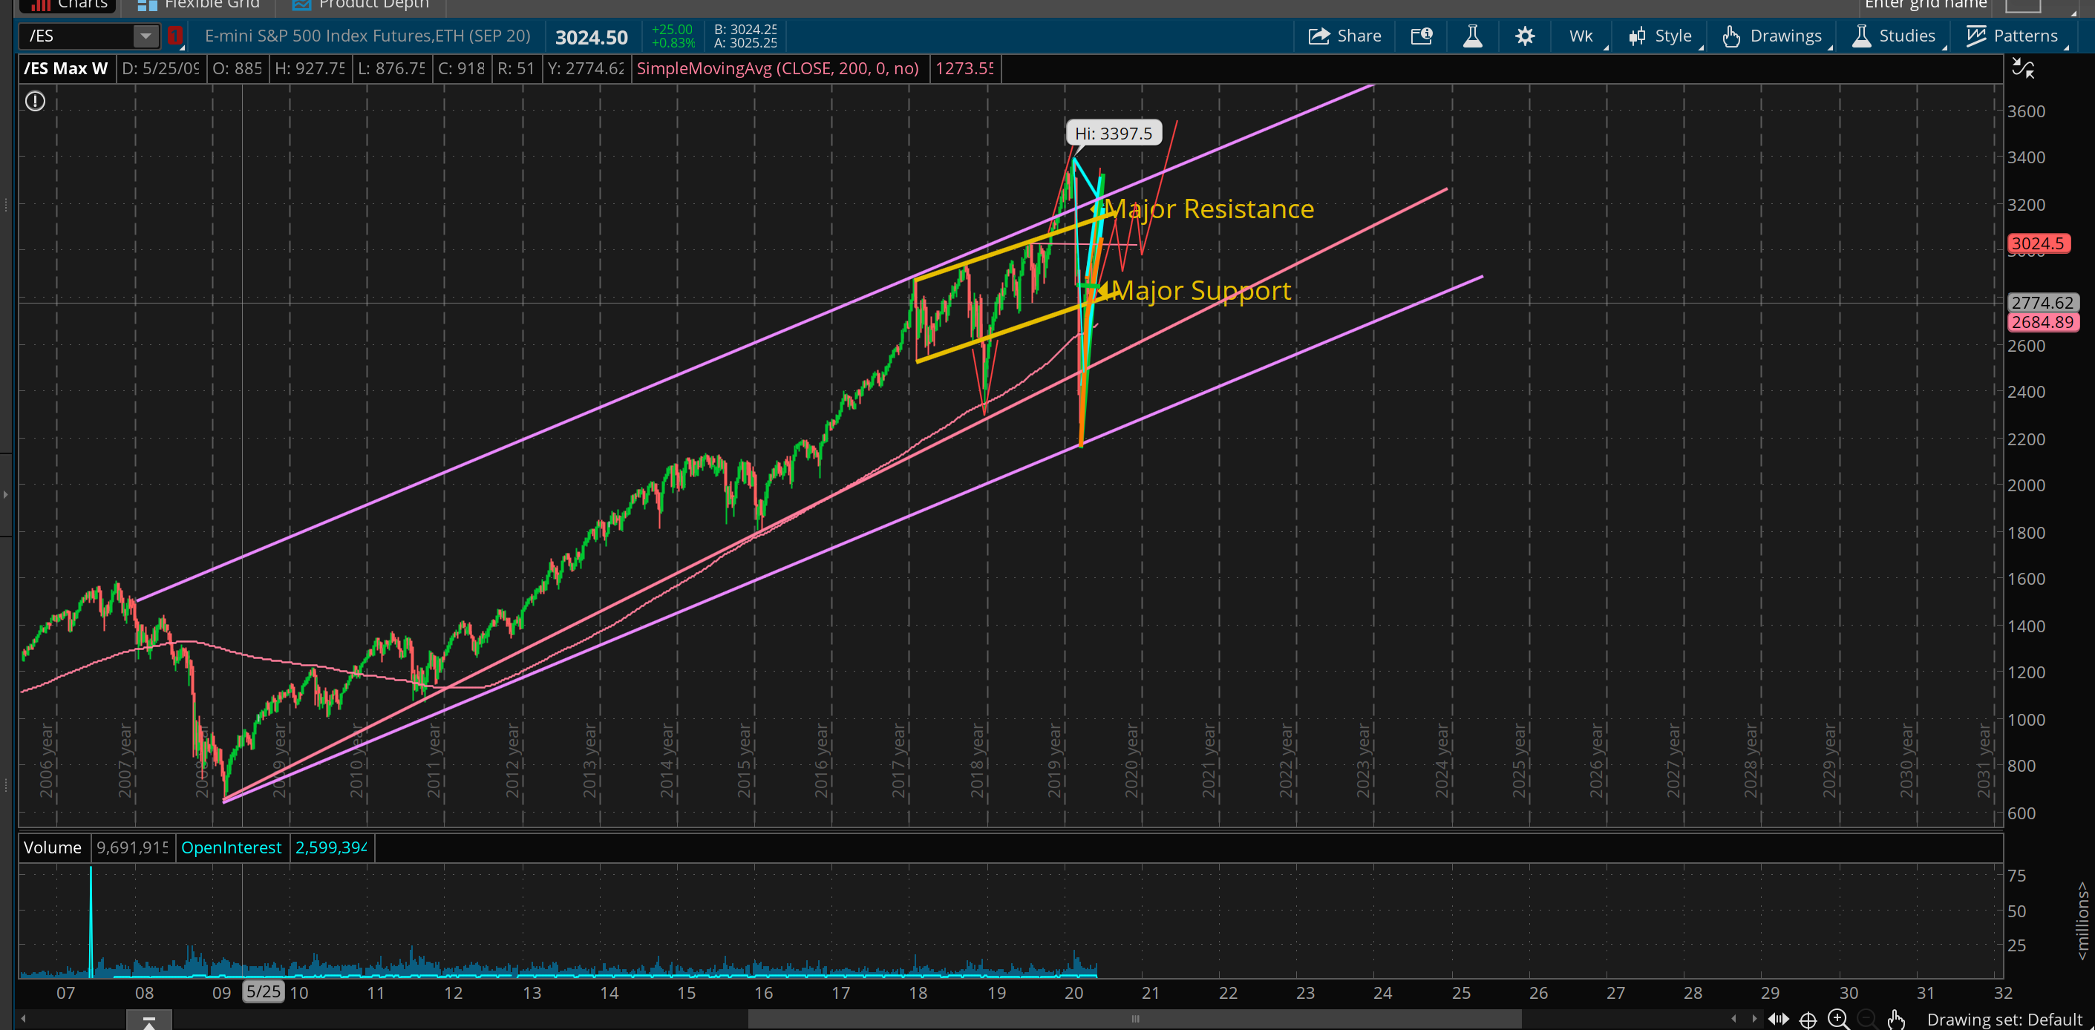Image resolution: width=2095 pixels, height=1030 pixels.
Task: Click the Flexible Grid tab icon
Action: (147, 5)
